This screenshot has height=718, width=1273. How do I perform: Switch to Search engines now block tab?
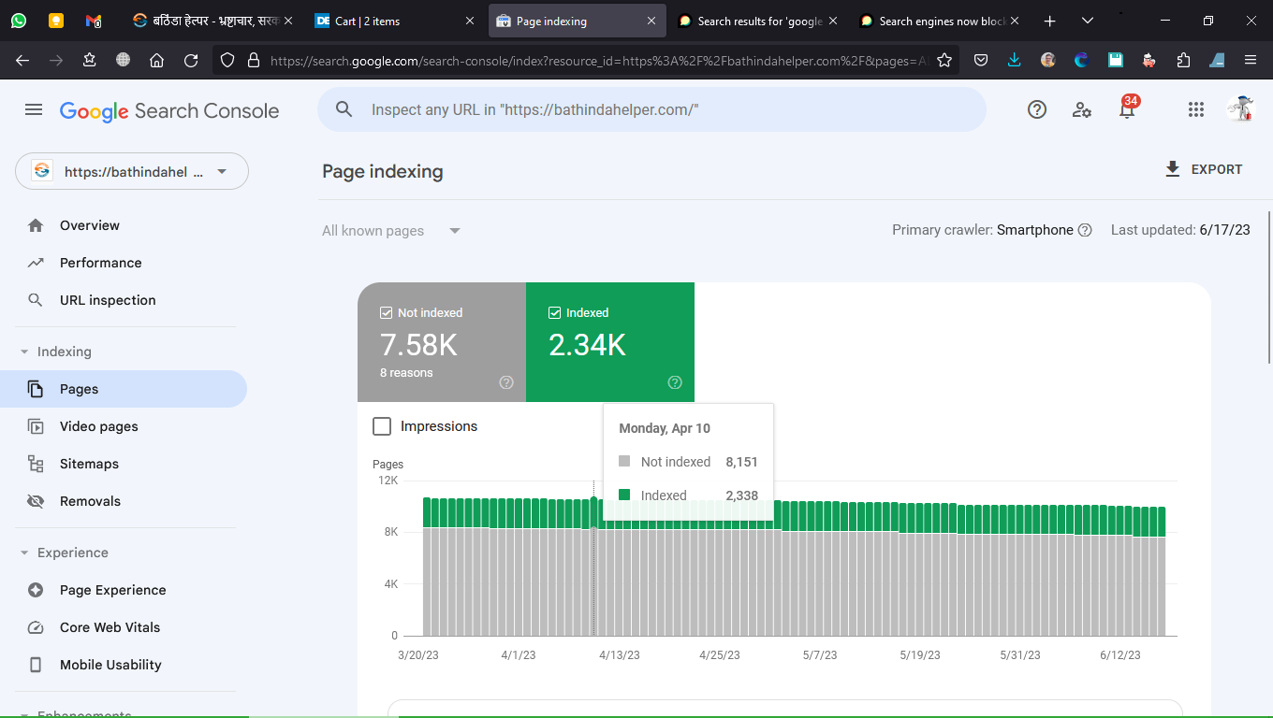[x=940, y=21]
